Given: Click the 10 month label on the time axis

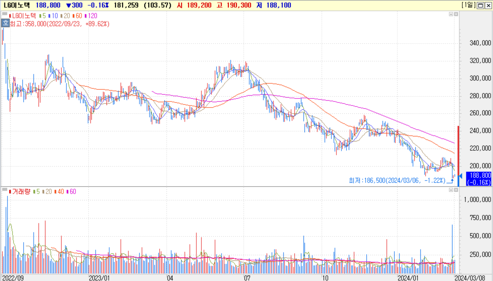Looking at the screenshot, I should pos(325,278).
